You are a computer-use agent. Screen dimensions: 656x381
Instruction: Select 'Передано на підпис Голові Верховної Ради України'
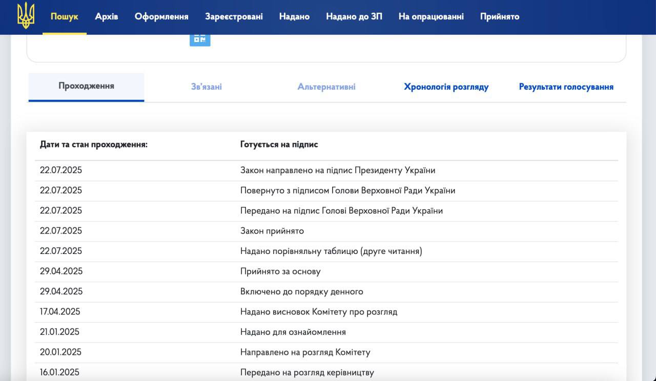342,210
